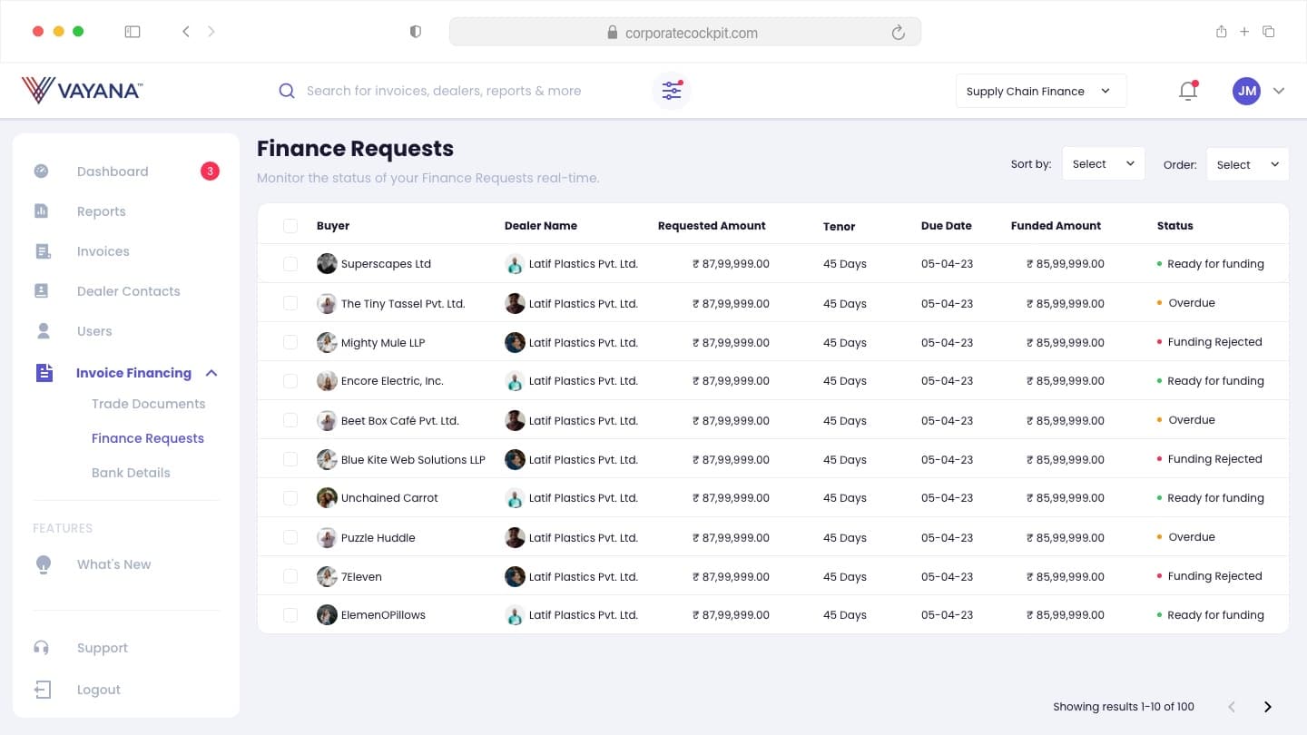Open the Supply Chain Finance dropdown

pos(1041,91)
